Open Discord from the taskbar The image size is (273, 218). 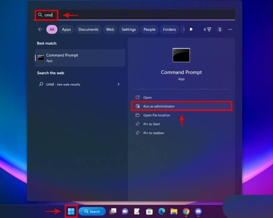[x=198, y=211]
